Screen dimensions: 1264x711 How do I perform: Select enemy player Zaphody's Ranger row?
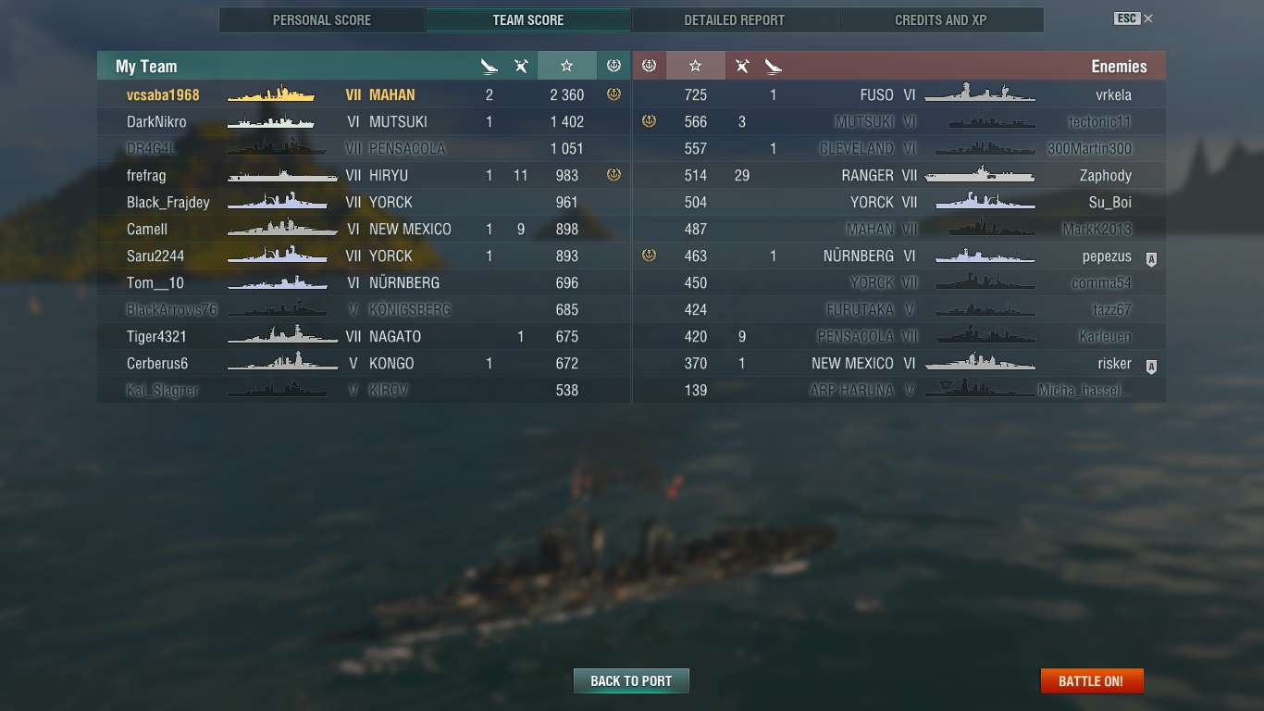(898, 175)
